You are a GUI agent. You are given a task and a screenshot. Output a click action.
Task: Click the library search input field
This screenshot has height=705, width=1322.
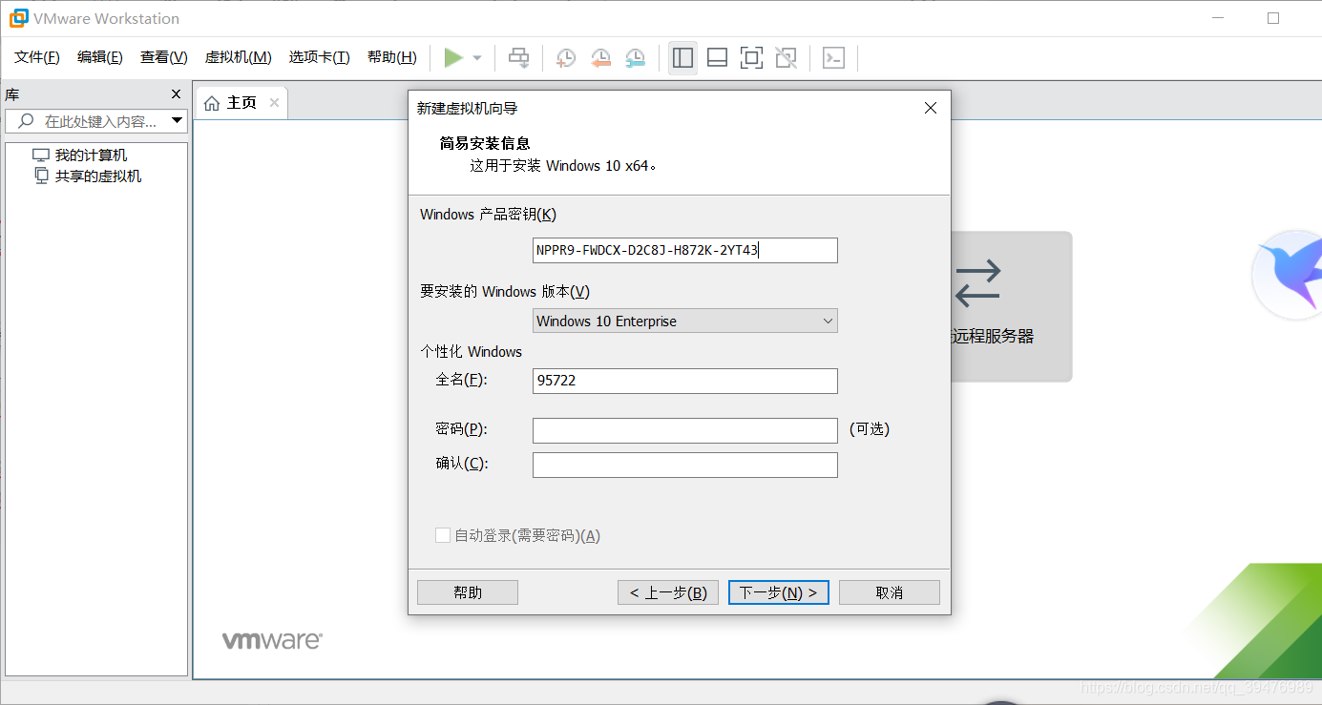click(x=96, y=121)
